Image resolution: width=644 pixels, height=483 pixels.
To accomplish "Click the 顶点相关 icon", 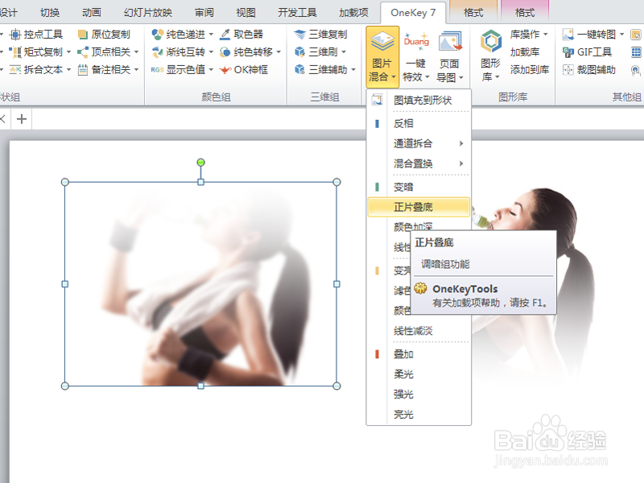I will [x=83, y=52].
